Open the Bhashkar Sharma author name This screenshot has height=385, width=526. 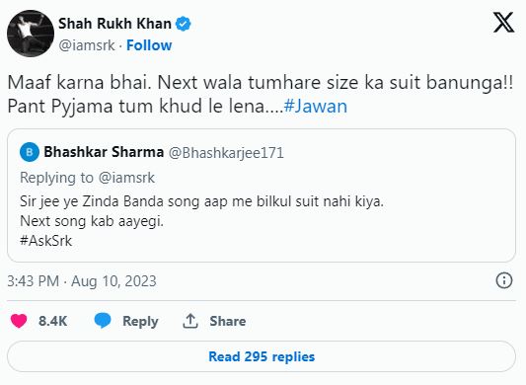tap(104, 152)
